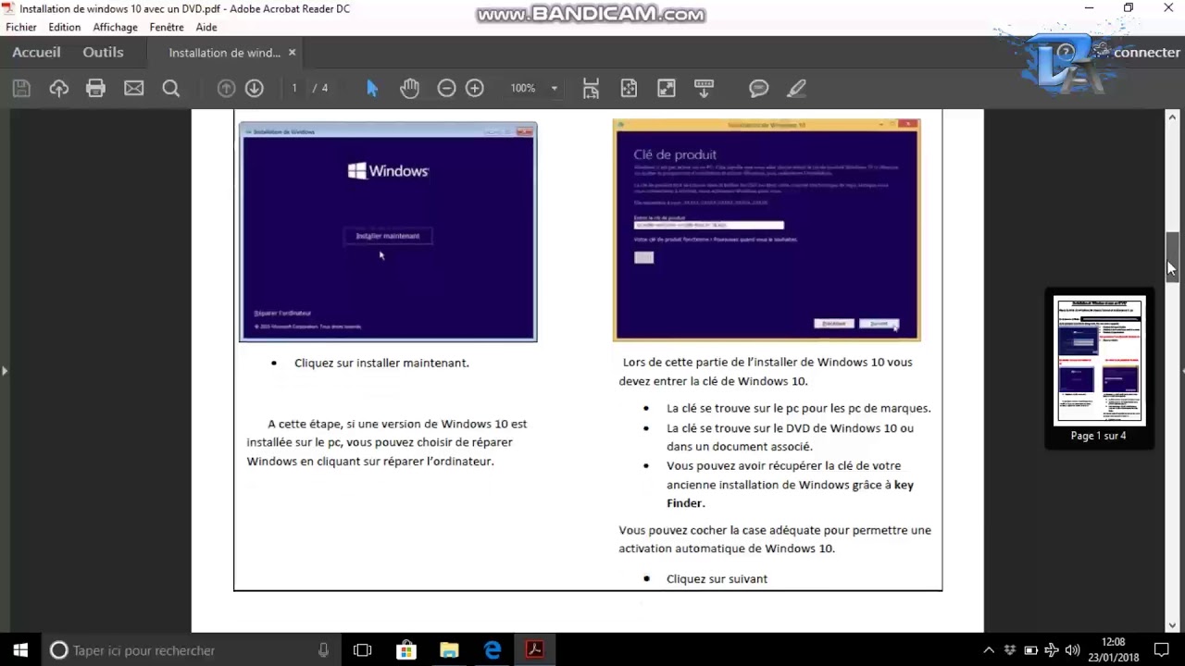Viewport: 1185px width, 666px height.
Task: Open the Aide menu
Action: point(206,27)
